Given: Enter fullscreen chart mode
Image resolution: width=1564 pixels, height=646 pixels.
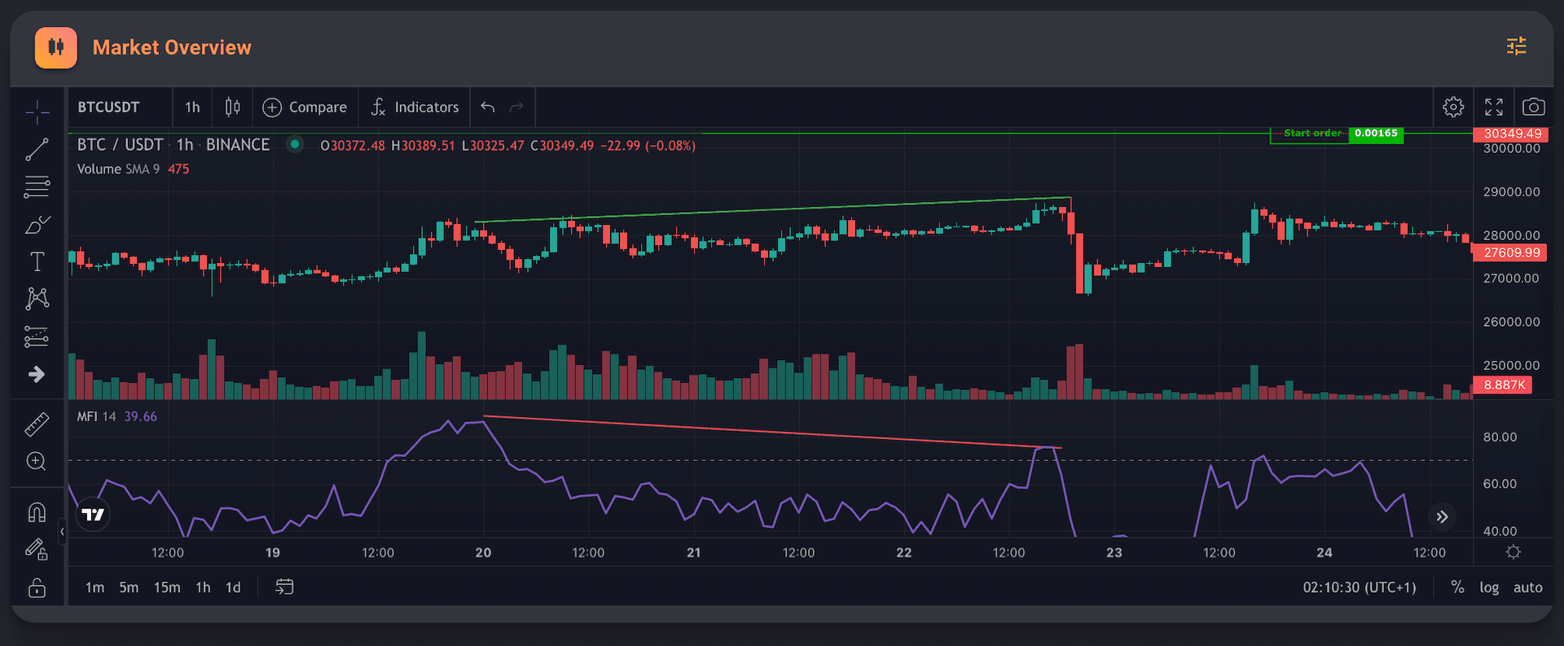Looking at the screenshot, I should point(1494,107).
